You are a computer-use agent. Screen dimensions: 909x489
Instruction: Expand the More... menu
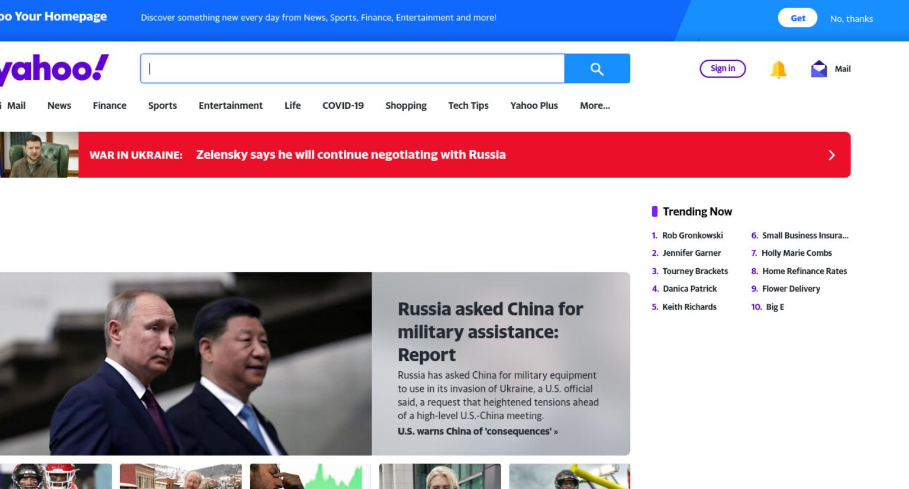coord(595,105)
